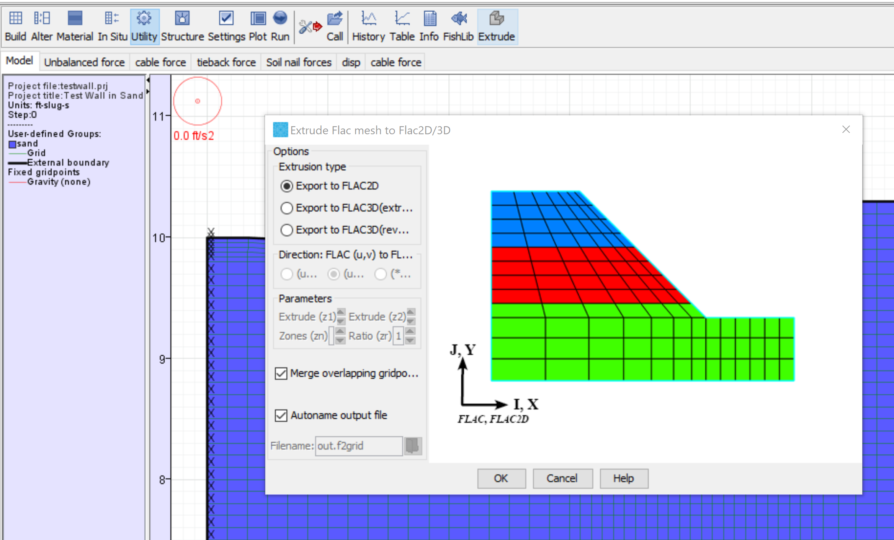Increase Ratio (zr) with up arrow
The height and width of the screenshot is (540, 894).
pos(410,331)
